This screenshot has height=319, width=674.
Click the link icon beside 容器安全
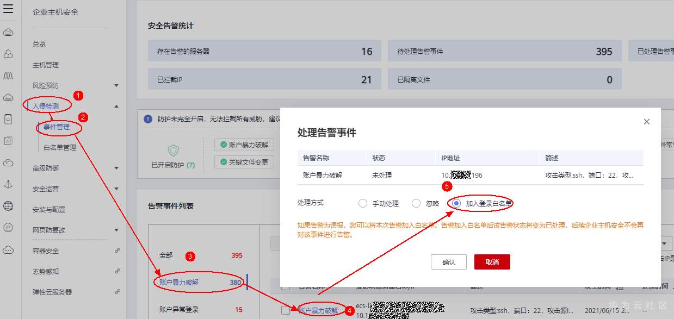(x=117, y=251)
